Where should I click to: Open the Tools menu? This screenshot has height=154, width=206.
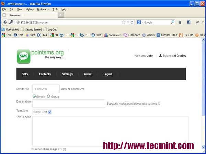click(55, 10)
